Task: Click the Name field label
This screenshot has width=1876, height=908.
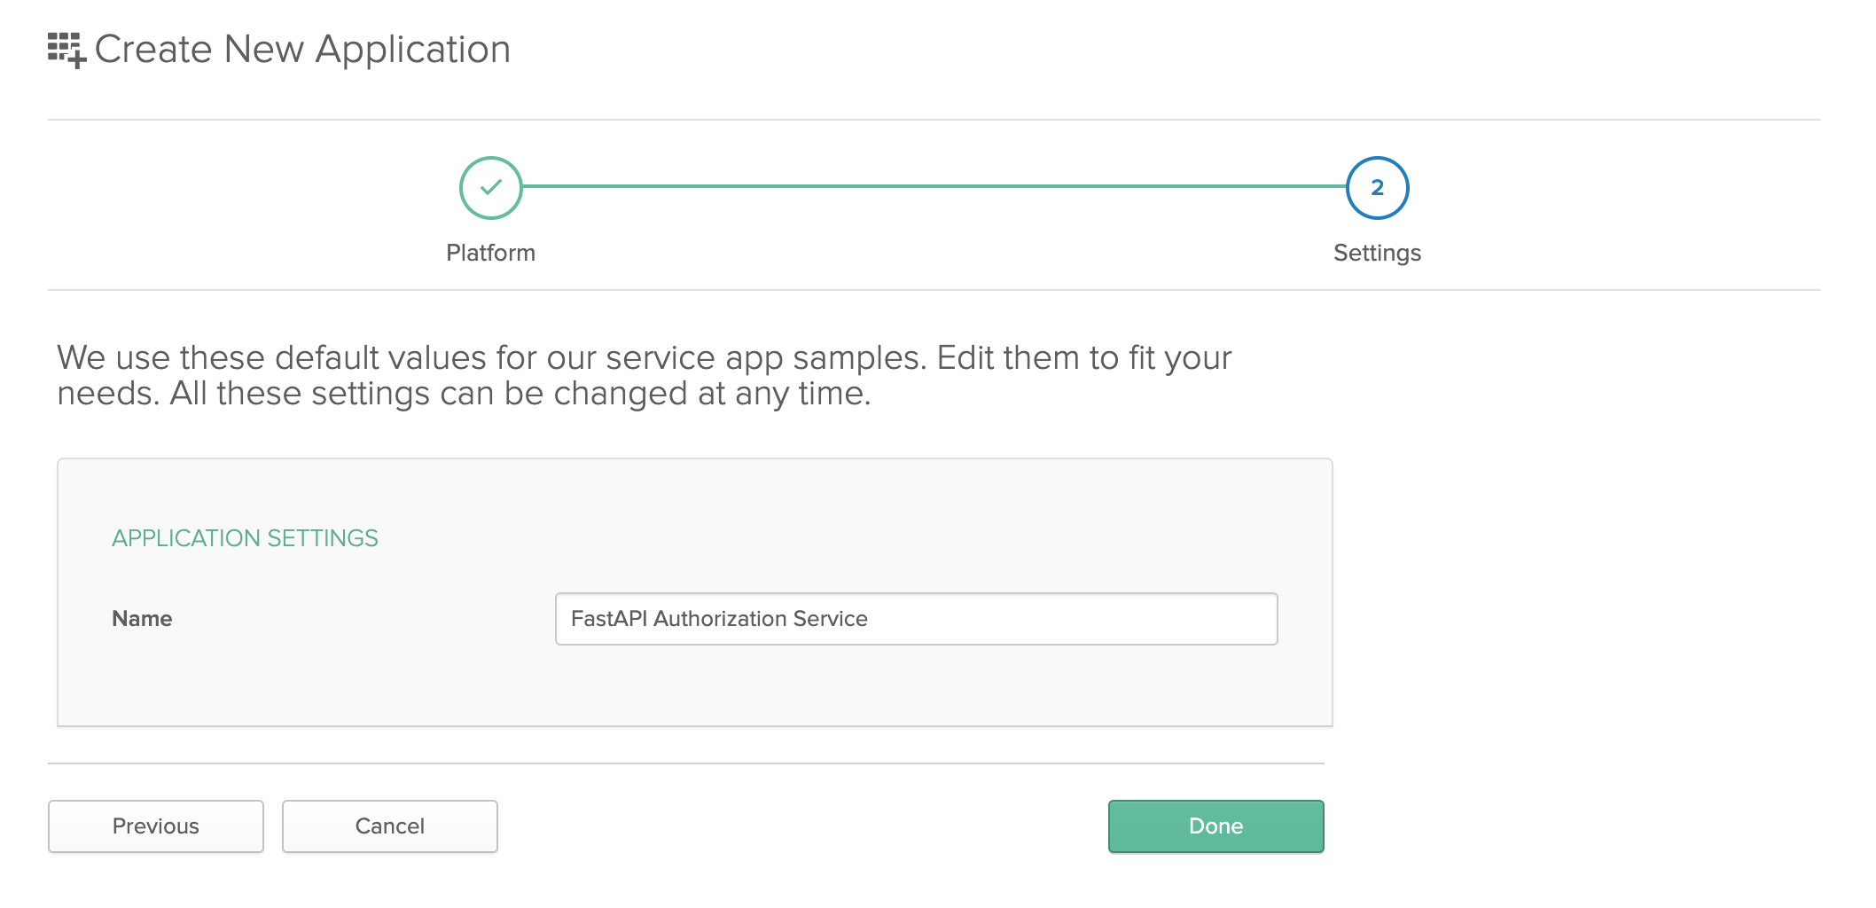Action: tap(142, 619)
